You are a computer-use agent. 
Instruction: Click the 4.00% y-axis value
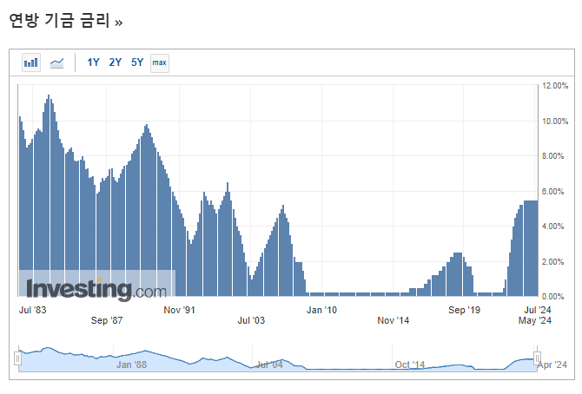tap(552, 227)
